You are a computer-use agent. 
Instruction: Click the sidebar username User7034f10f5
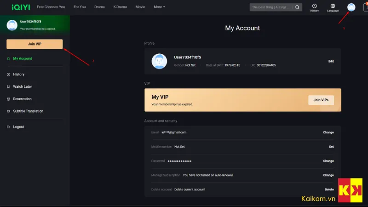tap(30, 22)
